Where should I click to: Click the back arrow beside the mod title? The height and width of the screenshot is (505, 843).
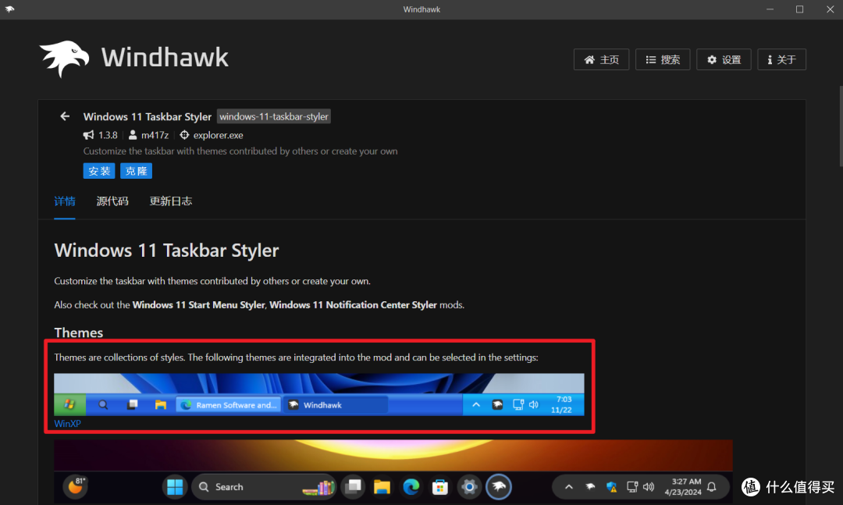(x=65, y=116)
